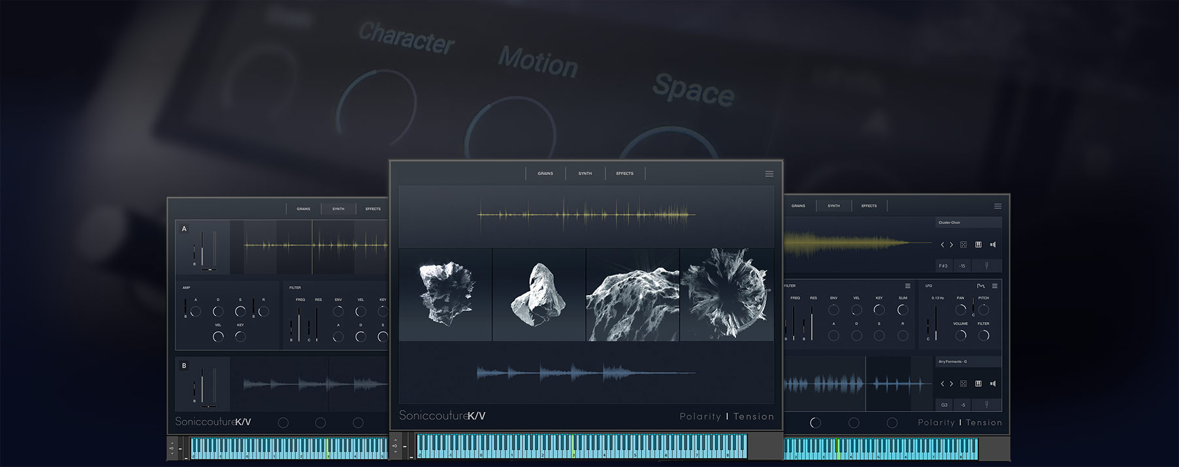The width and height of the screenshot is (1179, 467).
Task: Click the blue waveform in the center window
Action: pos(587,373)
